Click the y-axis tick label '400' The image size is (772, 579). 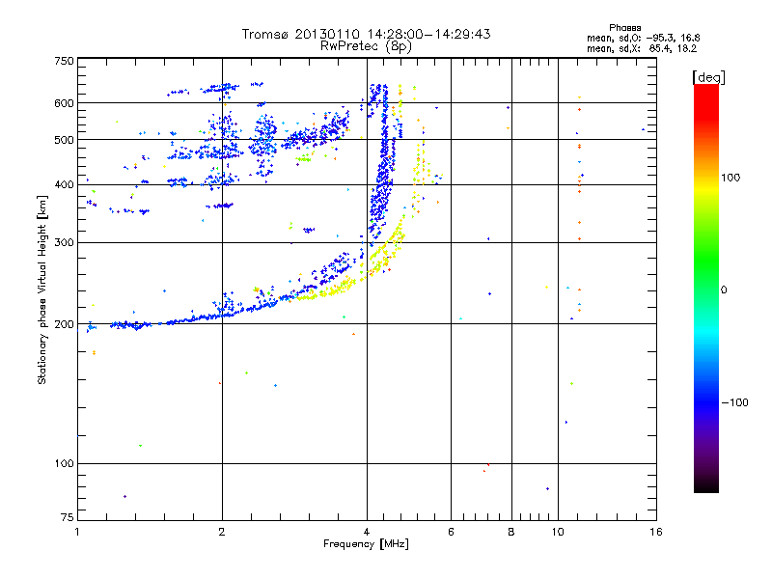tap(64, 184)
